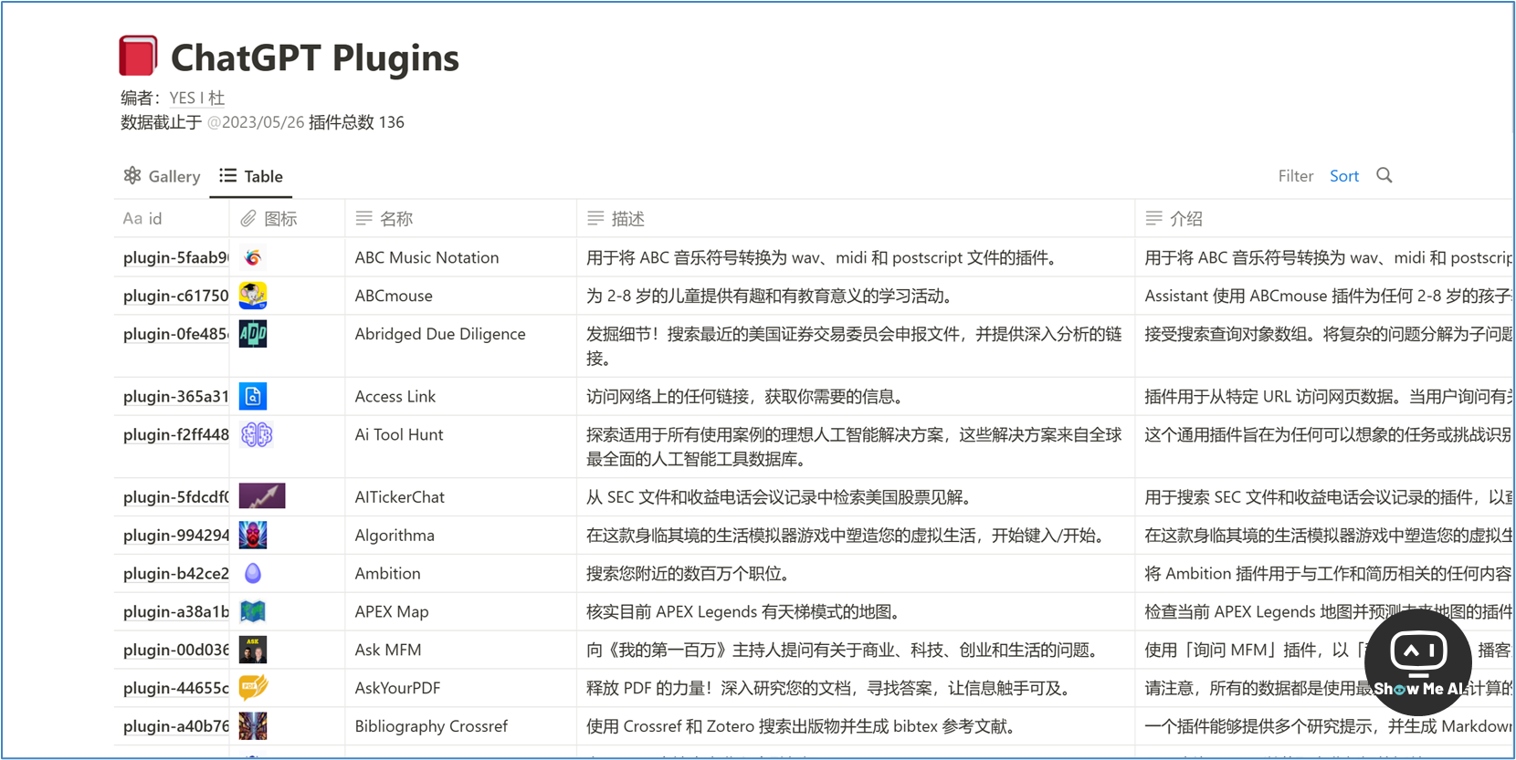Viewport: 1516px width, 760px height.
Task: Open the page plugin-0fe485
Action: pyautogui.click(x=175, y=334)
